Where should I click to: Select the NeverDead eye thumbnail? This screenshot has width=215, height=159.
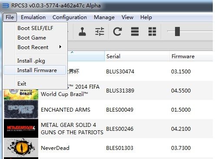[x=21, y=148]
